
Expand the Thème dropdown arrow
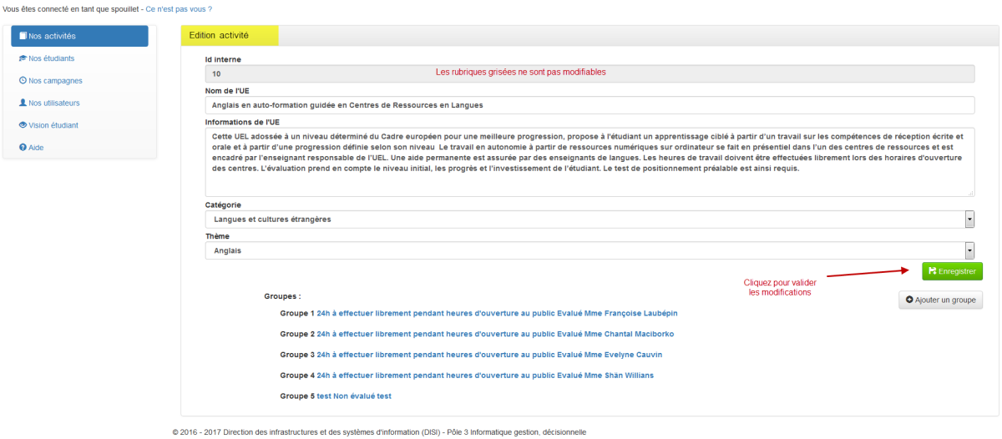pos(969,250)
